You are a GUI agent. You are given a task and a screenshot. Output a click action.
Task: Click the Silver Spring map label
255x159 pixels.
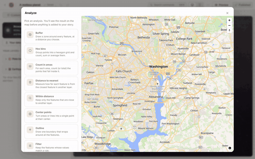coord(161,34)
